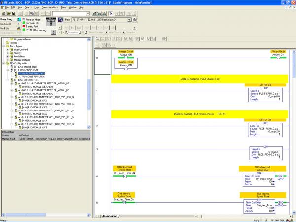Open the File menu
296x222 pixels.
coord(7,7)
